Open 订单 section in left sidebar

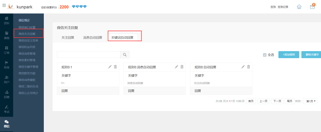click(7, 50)
